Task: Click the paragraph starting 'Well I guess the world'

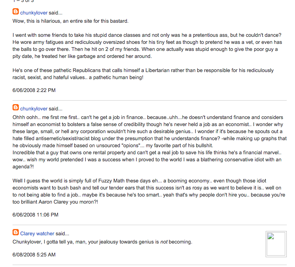Action: (149, 191)
